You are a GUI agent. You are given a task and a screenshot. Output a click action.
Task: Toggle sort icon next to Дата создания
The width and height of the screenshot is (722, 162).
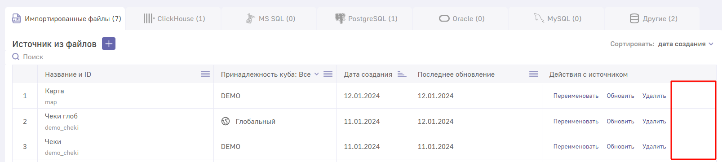[402, 74]
